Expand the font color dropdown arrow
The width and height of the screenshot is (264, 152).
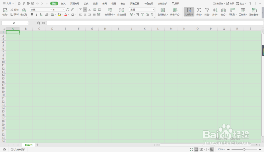click(x=68, y=15)
